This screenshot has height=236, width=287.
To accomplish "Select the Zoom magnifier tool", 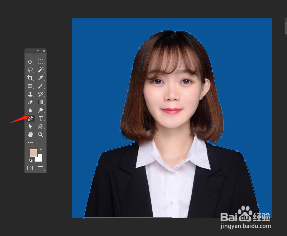I will (41, 135).
